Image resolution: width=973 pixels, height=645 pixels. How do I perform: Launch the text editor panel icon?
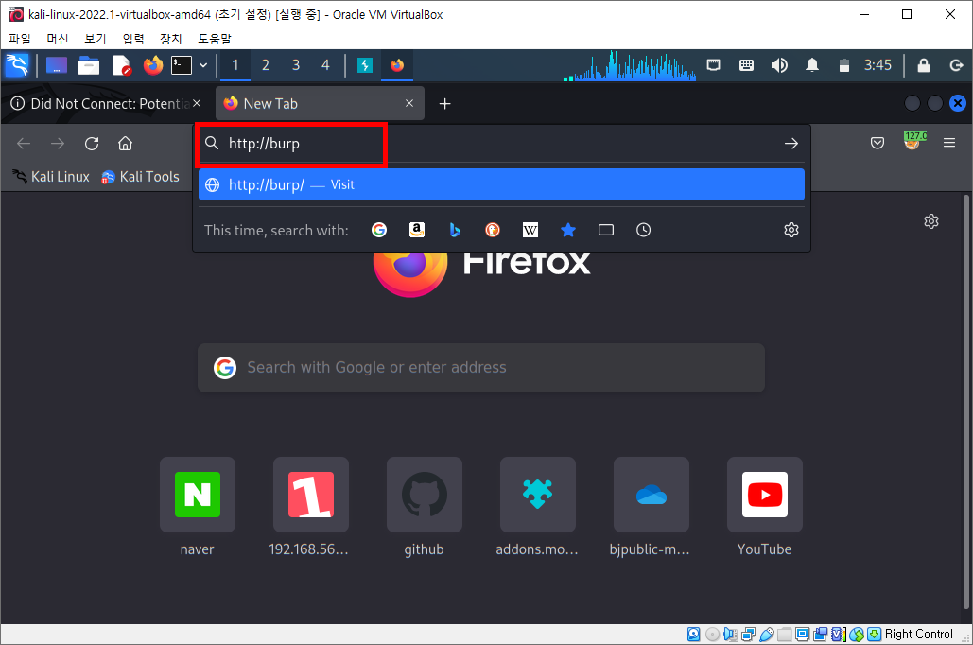point(122,65)
